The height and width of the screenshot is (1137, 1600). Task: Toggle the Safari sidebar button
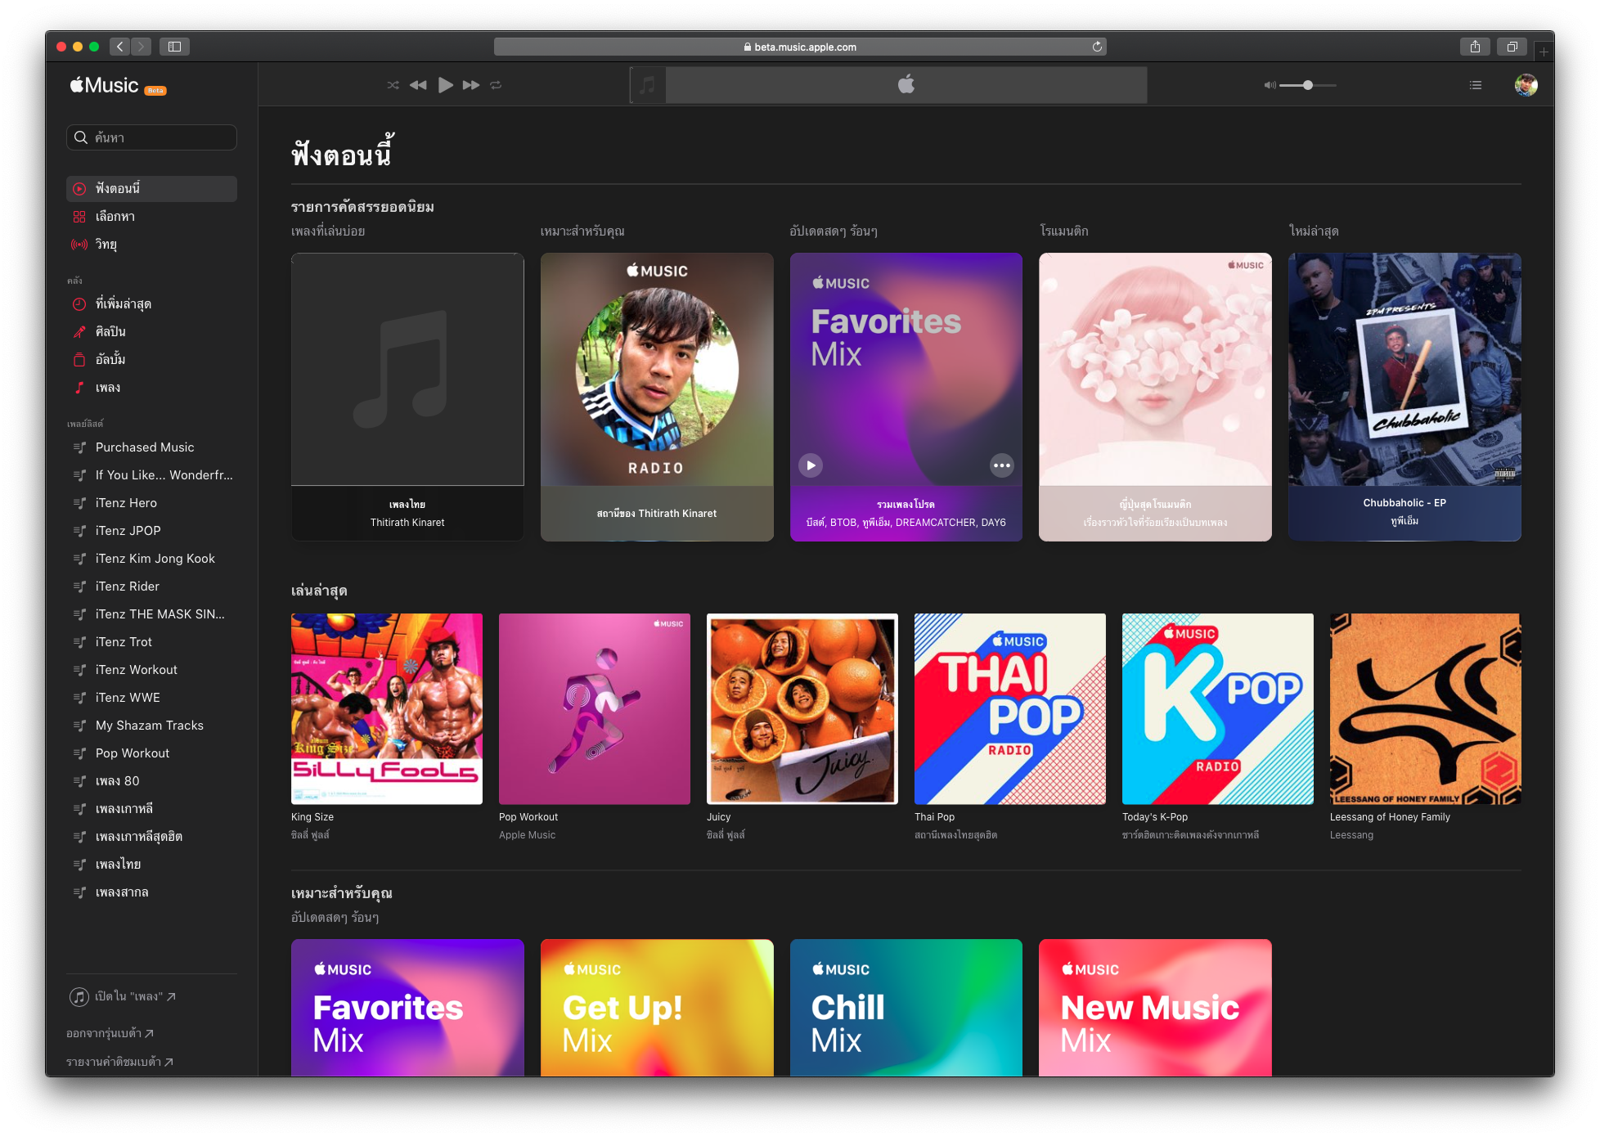174,47
